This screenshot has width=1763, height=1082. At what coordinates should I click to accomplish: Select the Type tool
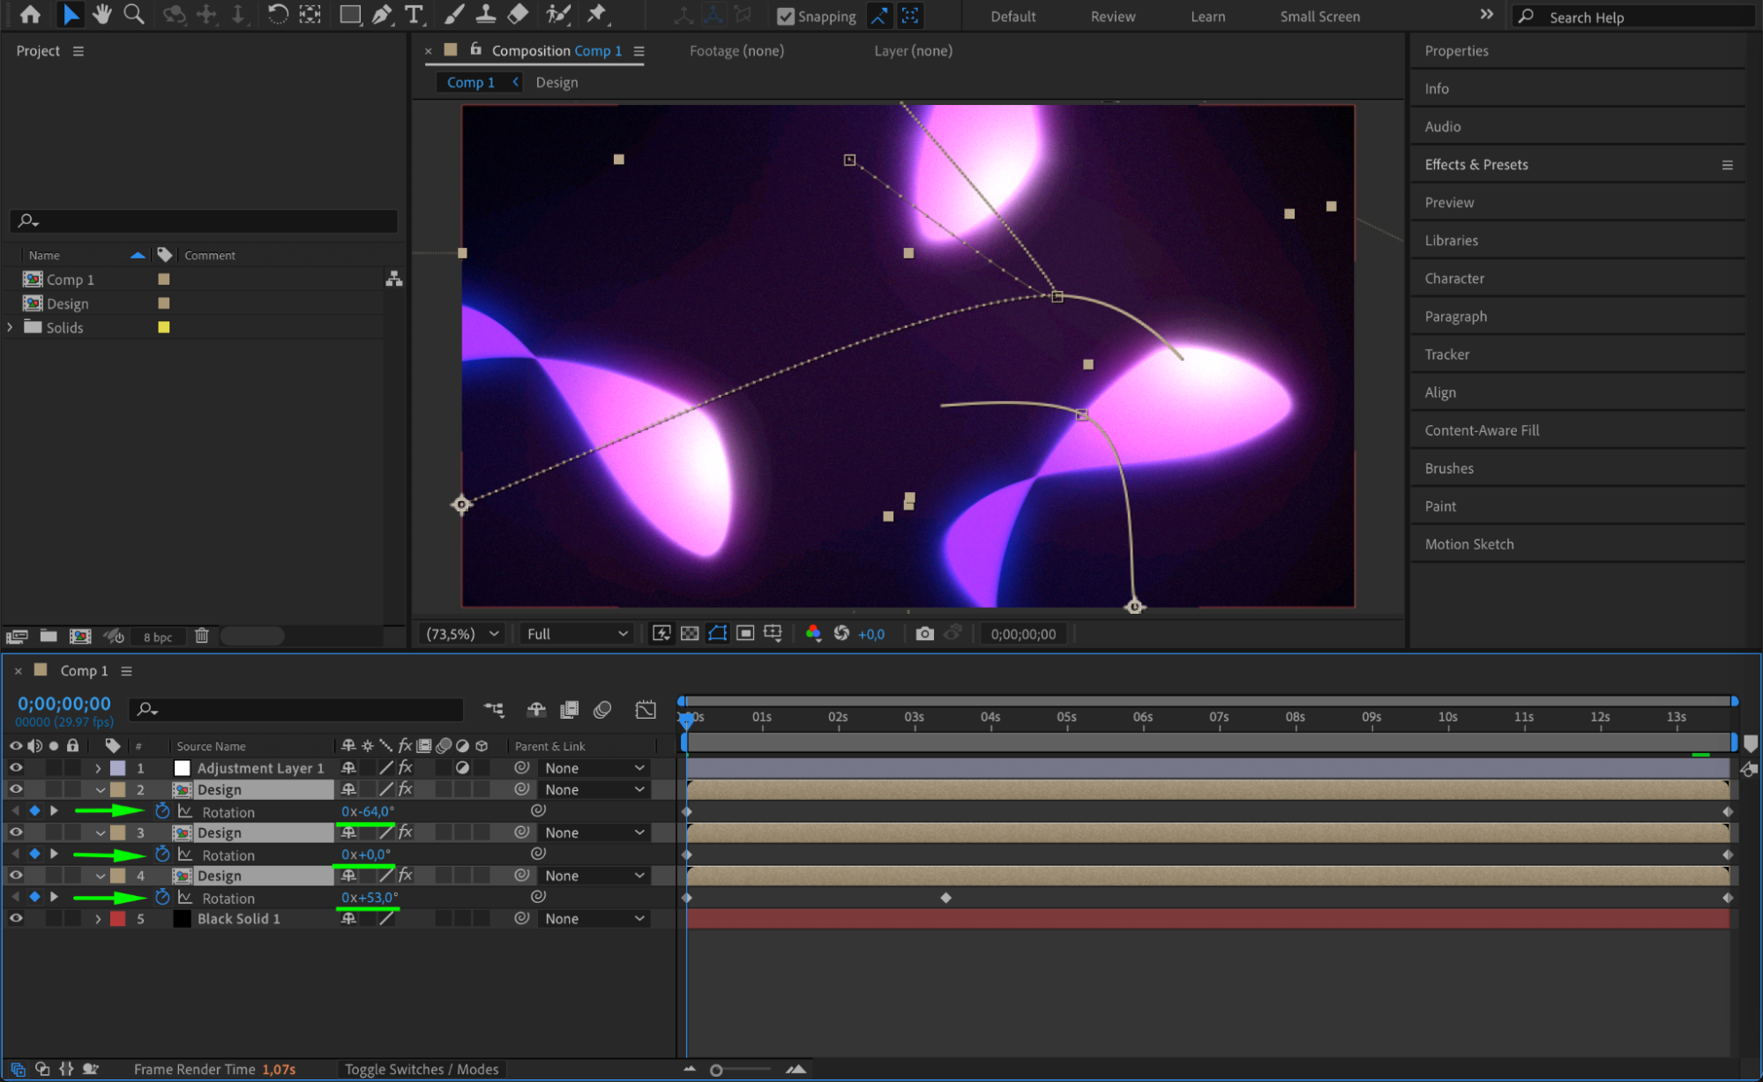pos(413,14)
